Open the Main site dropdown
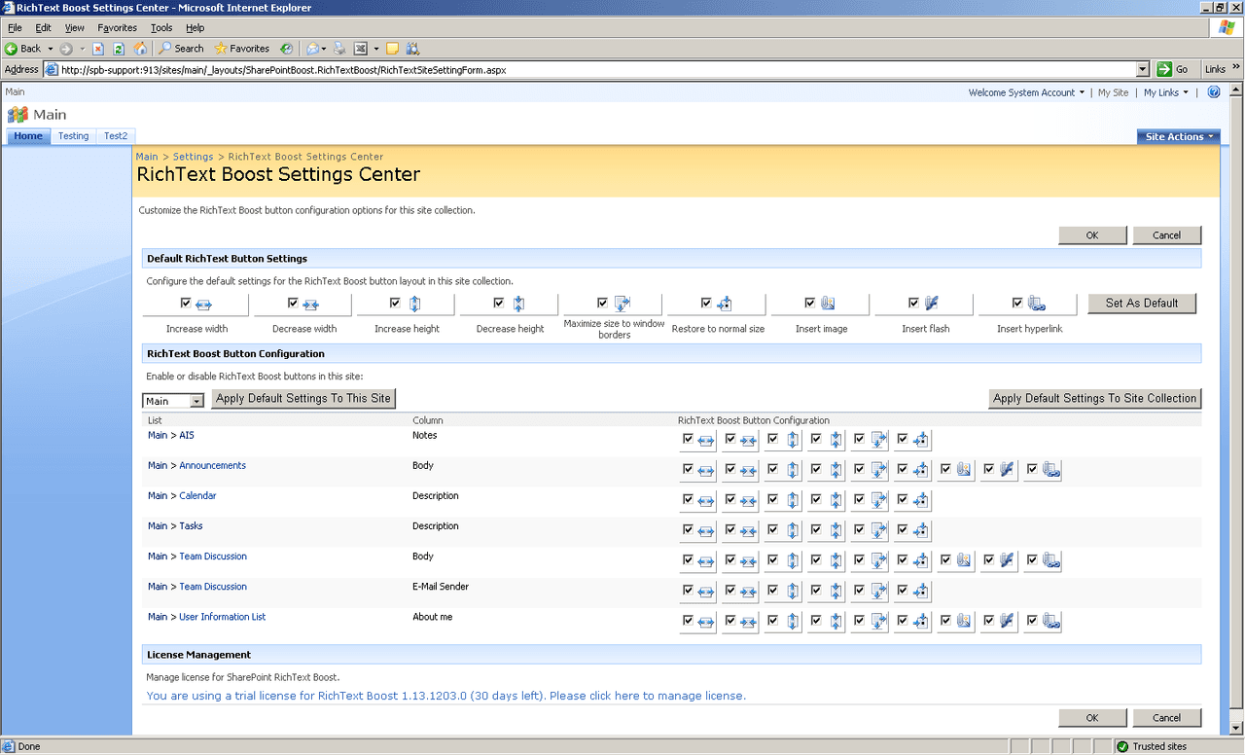 173,401
